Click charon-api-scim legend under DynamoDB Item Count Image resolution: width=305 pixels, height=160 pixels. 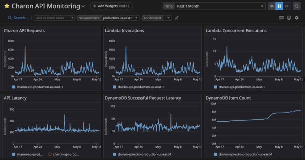tap(245, 154)
